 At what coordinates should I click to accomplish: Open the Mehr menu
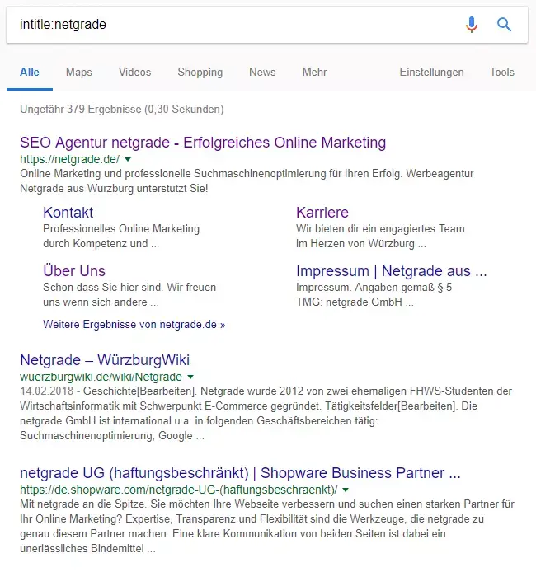314,73
